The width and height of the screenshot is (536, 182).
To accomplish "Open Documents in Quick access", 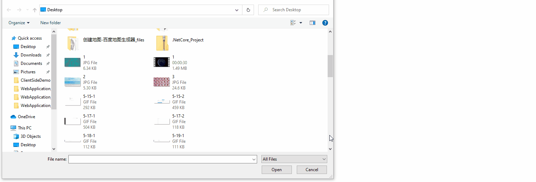I will pos(31,63).
